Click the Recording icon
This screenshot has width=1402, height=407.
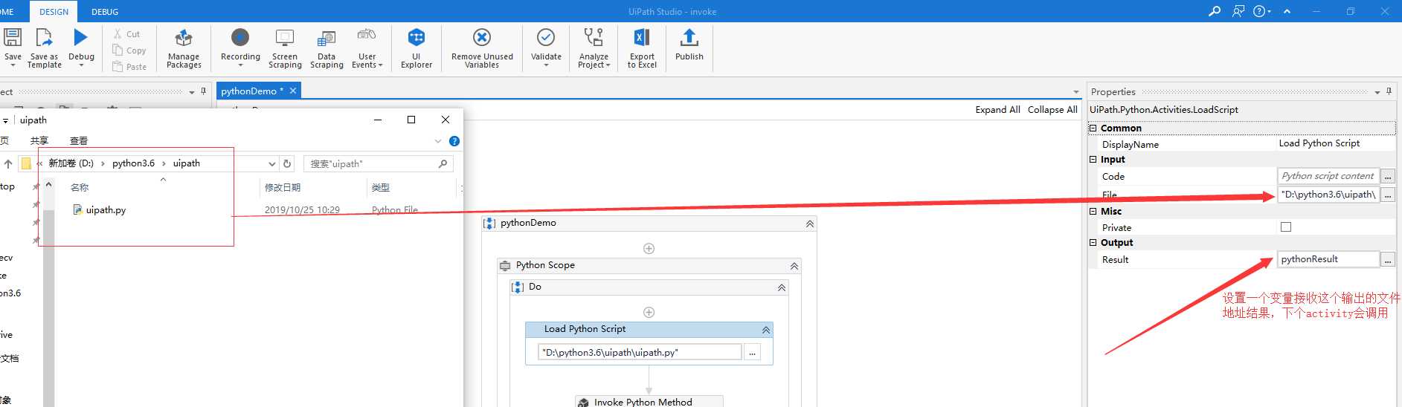240,37
